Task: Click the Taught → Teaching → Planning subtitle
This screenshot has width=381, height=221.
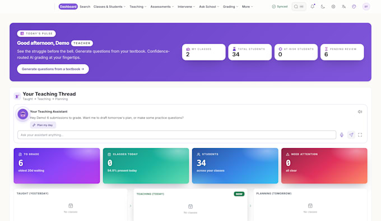Action: click(45, 99)
